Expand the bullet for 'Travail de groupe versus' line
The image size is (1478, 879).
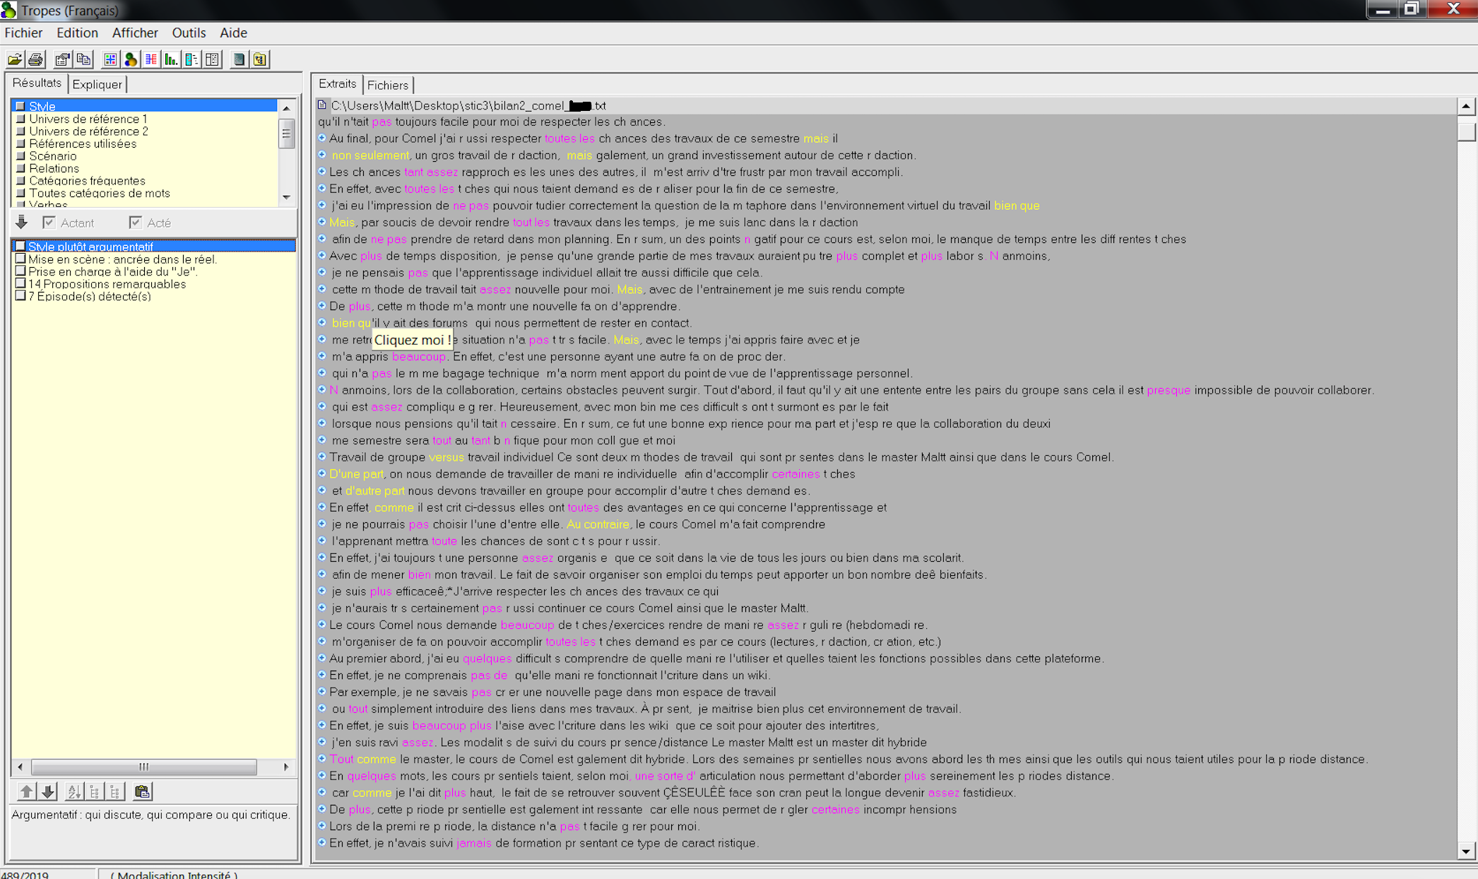tap(322, 456)
